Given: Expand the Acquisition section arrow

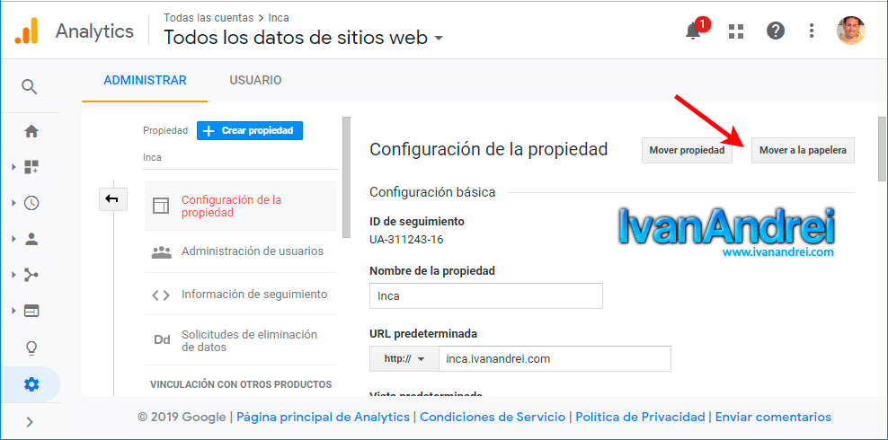Looking at the screenshot, I should coord(13,276).
